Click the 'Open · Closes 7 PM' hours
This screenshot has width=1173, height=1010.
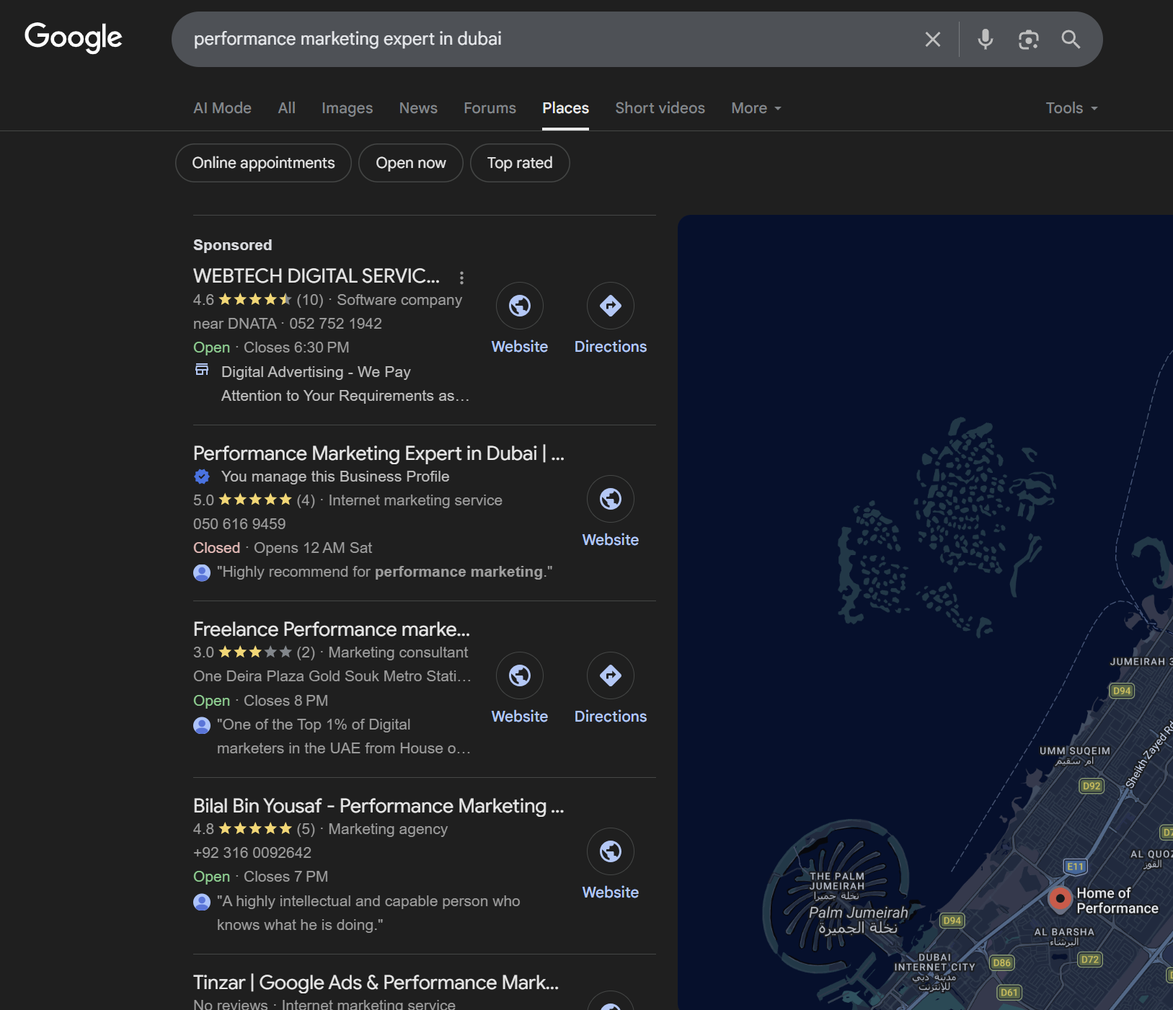(x=260, y=877)
